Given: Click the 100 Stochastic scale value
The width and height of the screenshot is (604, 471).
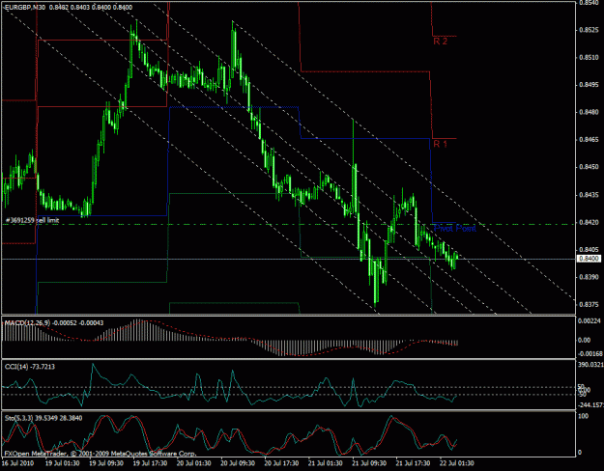Looking at the screenshot, I should 584,417.
